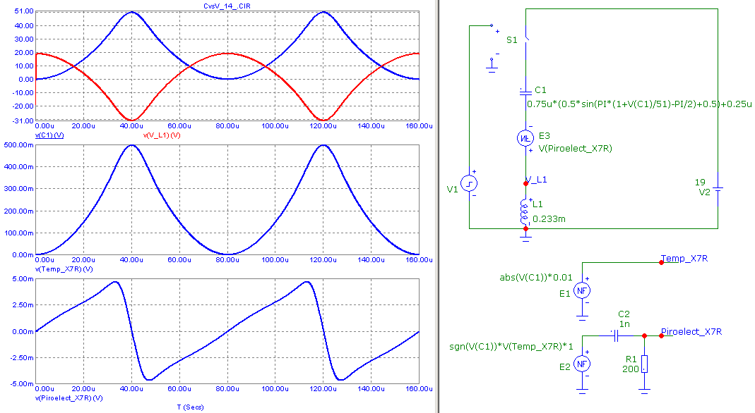Click the CvsV_14_.CIR plot title
Screen dimensions: 755x413
227,6
